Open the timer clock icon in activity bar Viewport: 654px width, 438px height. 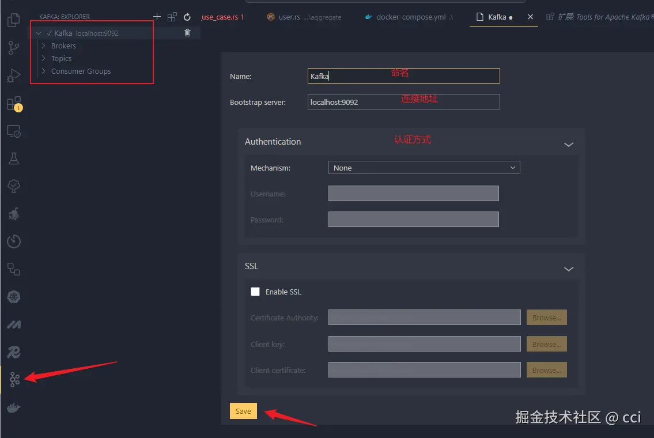coord(14,241)
